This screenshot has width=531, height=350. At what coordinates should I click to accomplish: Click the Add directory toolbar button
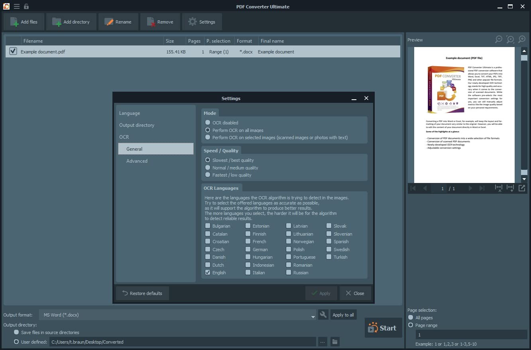pos(71,22)
